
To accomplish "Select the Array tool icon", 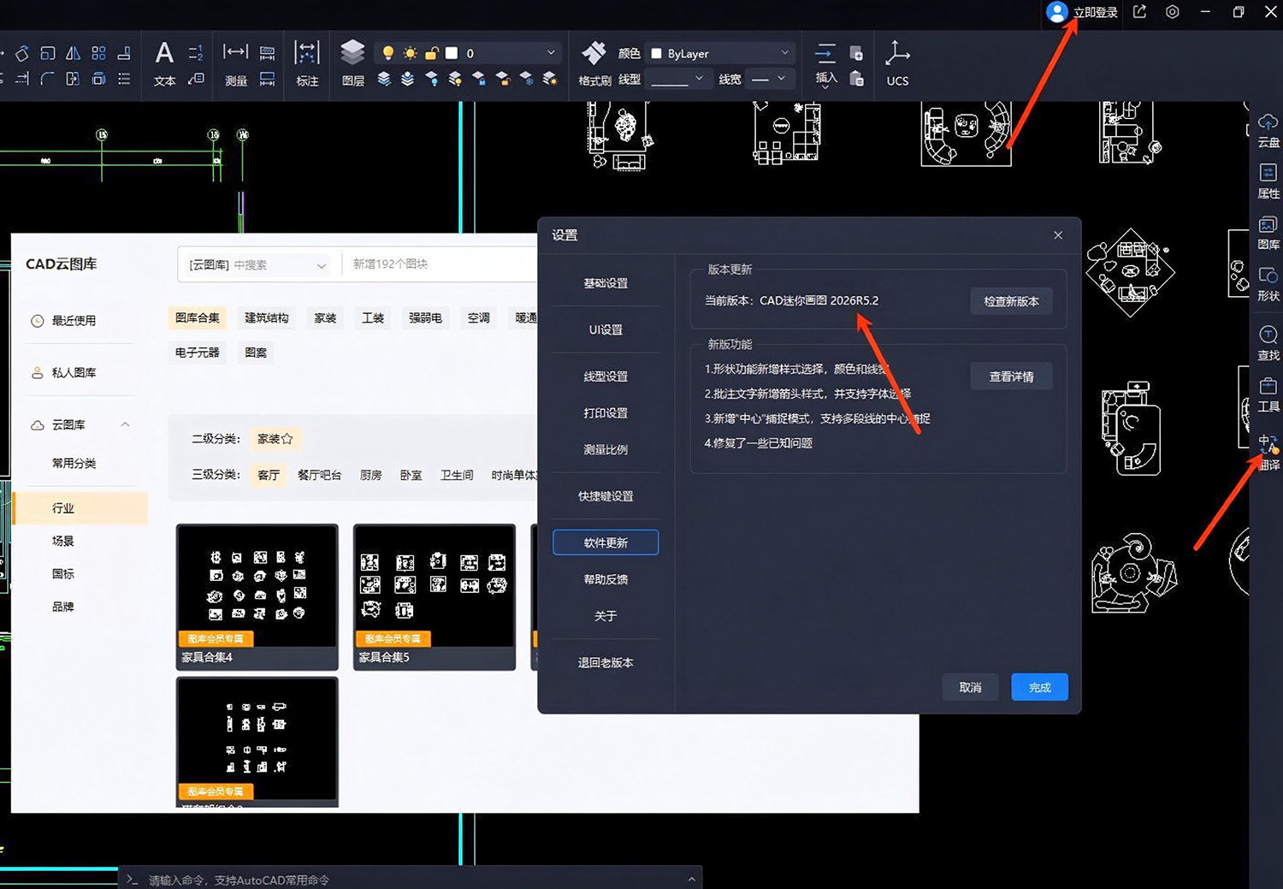I will [99, 53].
